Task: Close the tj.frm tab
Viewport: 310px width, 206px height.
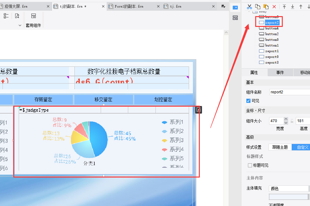Action: pyautogui.click(x=213, y=7)
